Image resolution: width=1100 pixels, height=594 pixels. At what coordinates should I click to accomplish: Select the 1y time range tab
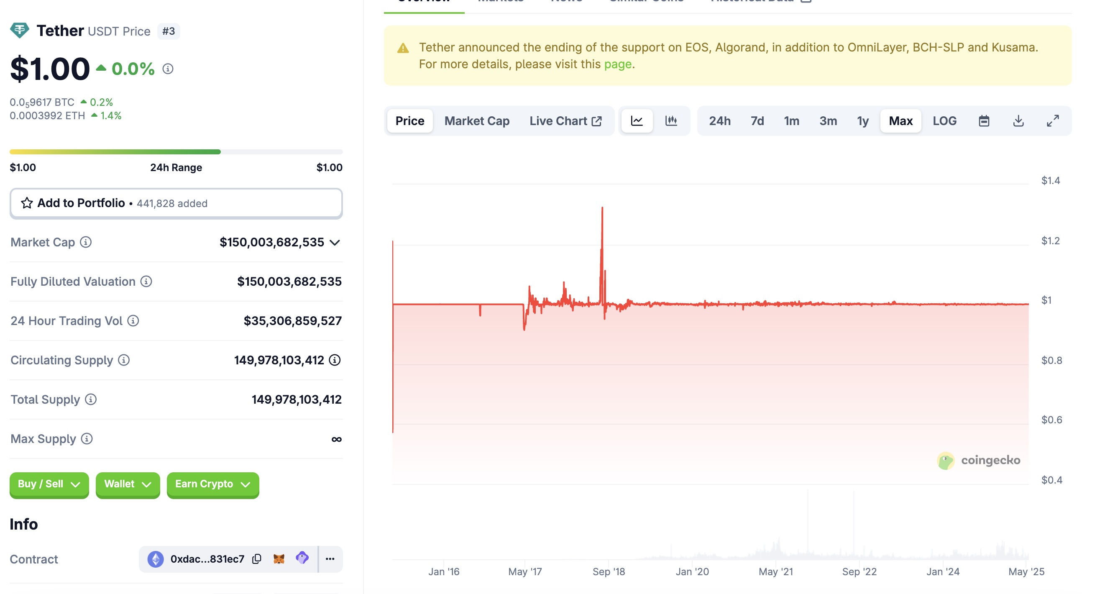coord(862,121)
